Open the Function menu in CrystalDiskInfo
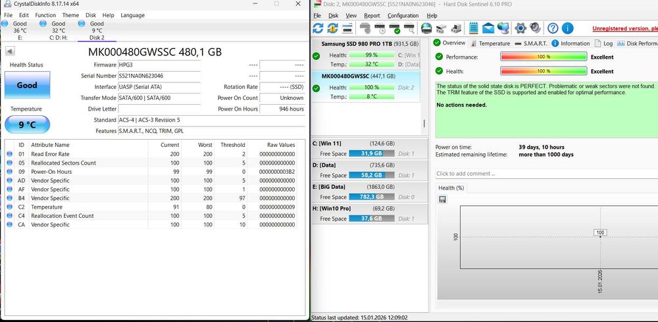658x322 pixels. point(45,15)
